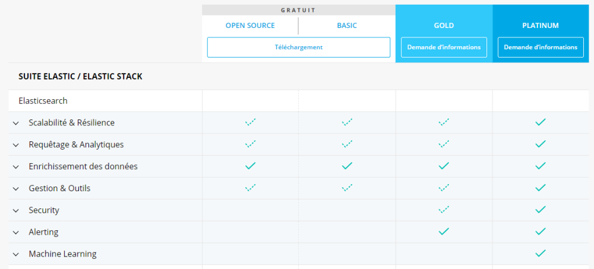Click the Téléchargement button
This screenshot has height=269, width=594.
tap(298, 48)
